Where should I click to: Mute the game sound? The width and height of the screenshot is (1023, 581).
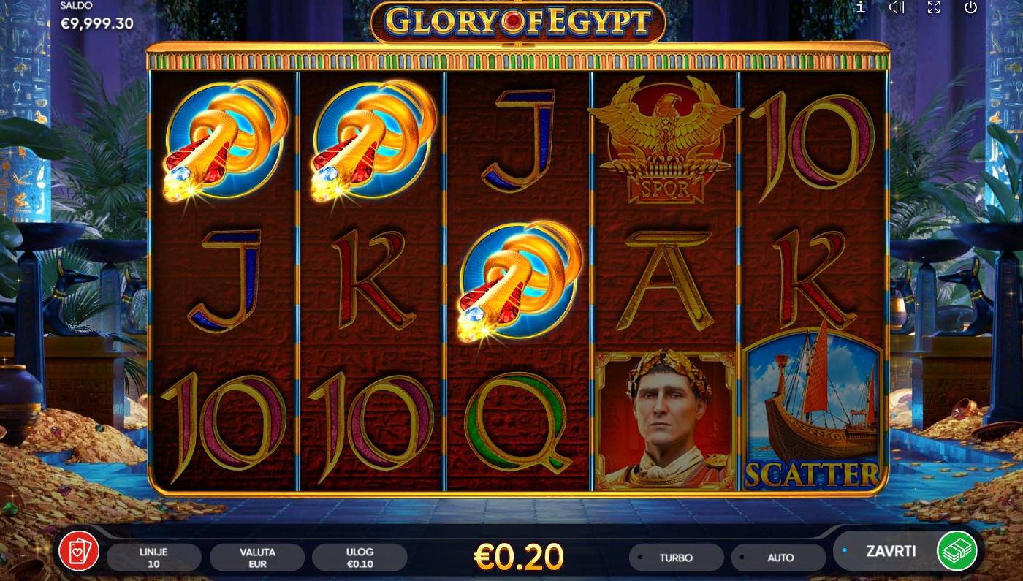[897, 7]
